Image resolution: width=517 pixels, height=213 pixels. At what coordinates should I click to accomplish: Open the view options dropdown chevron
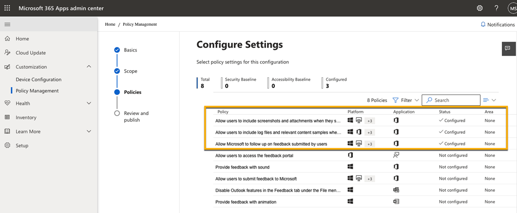[x=494, y=100]
